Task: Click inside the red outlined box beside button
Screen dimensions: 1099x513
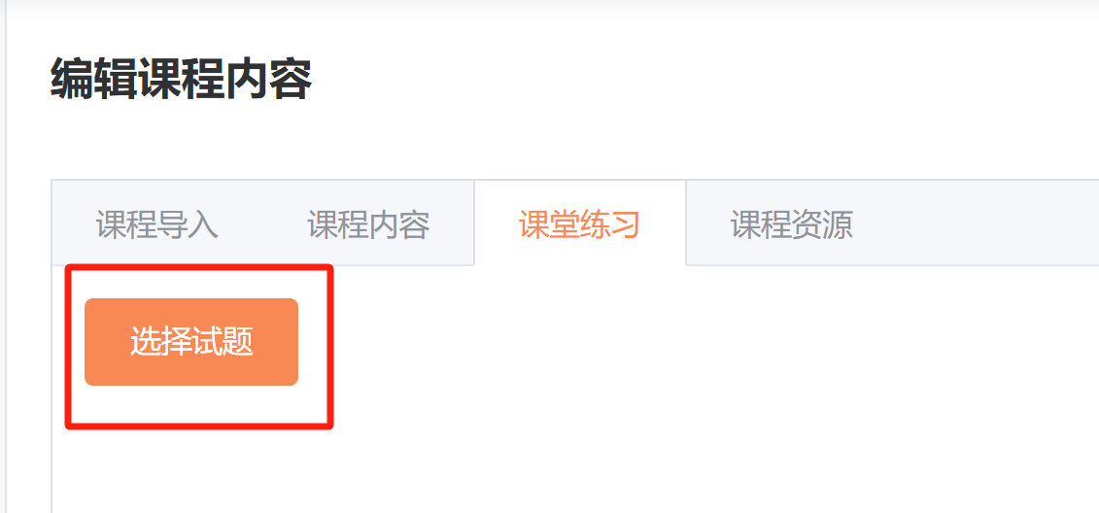Action: [313, 342]
